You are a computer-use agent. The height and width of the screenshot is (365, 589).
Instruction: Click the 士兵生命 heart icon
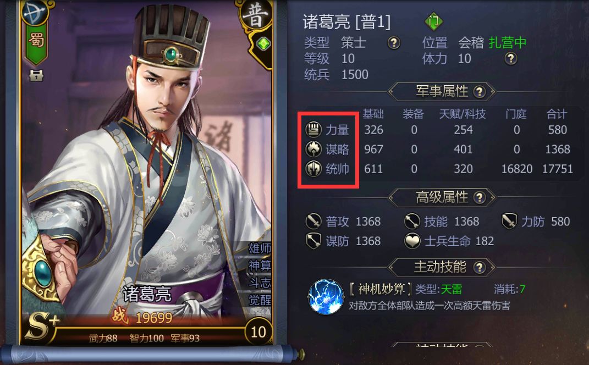tap(412, 241)
